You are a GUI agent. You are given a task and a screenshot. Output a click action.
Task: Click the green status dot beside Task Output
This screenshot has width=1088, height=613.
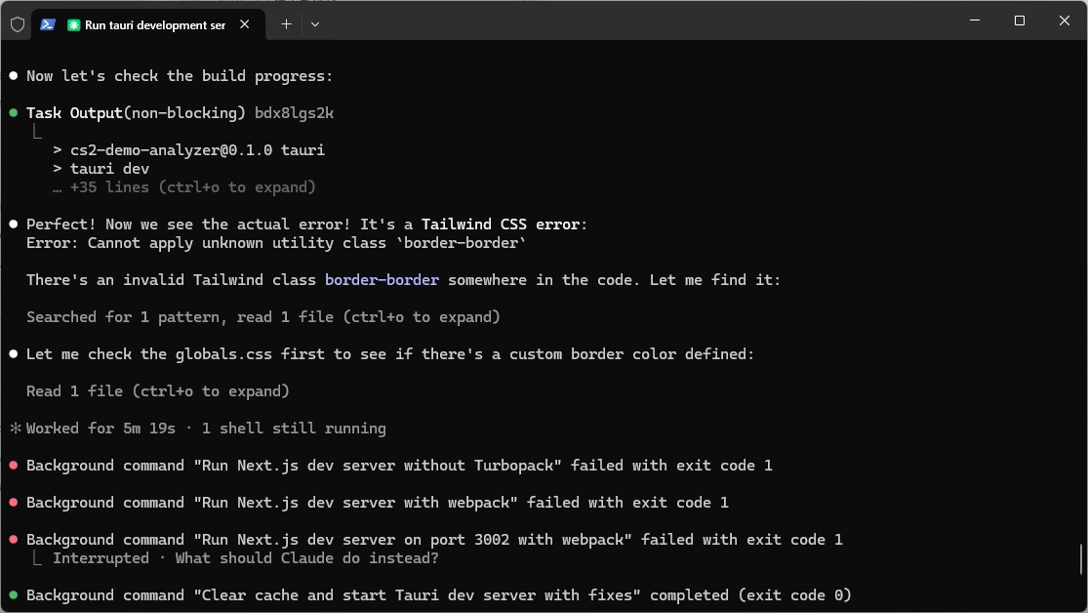[x=14, y=113]
